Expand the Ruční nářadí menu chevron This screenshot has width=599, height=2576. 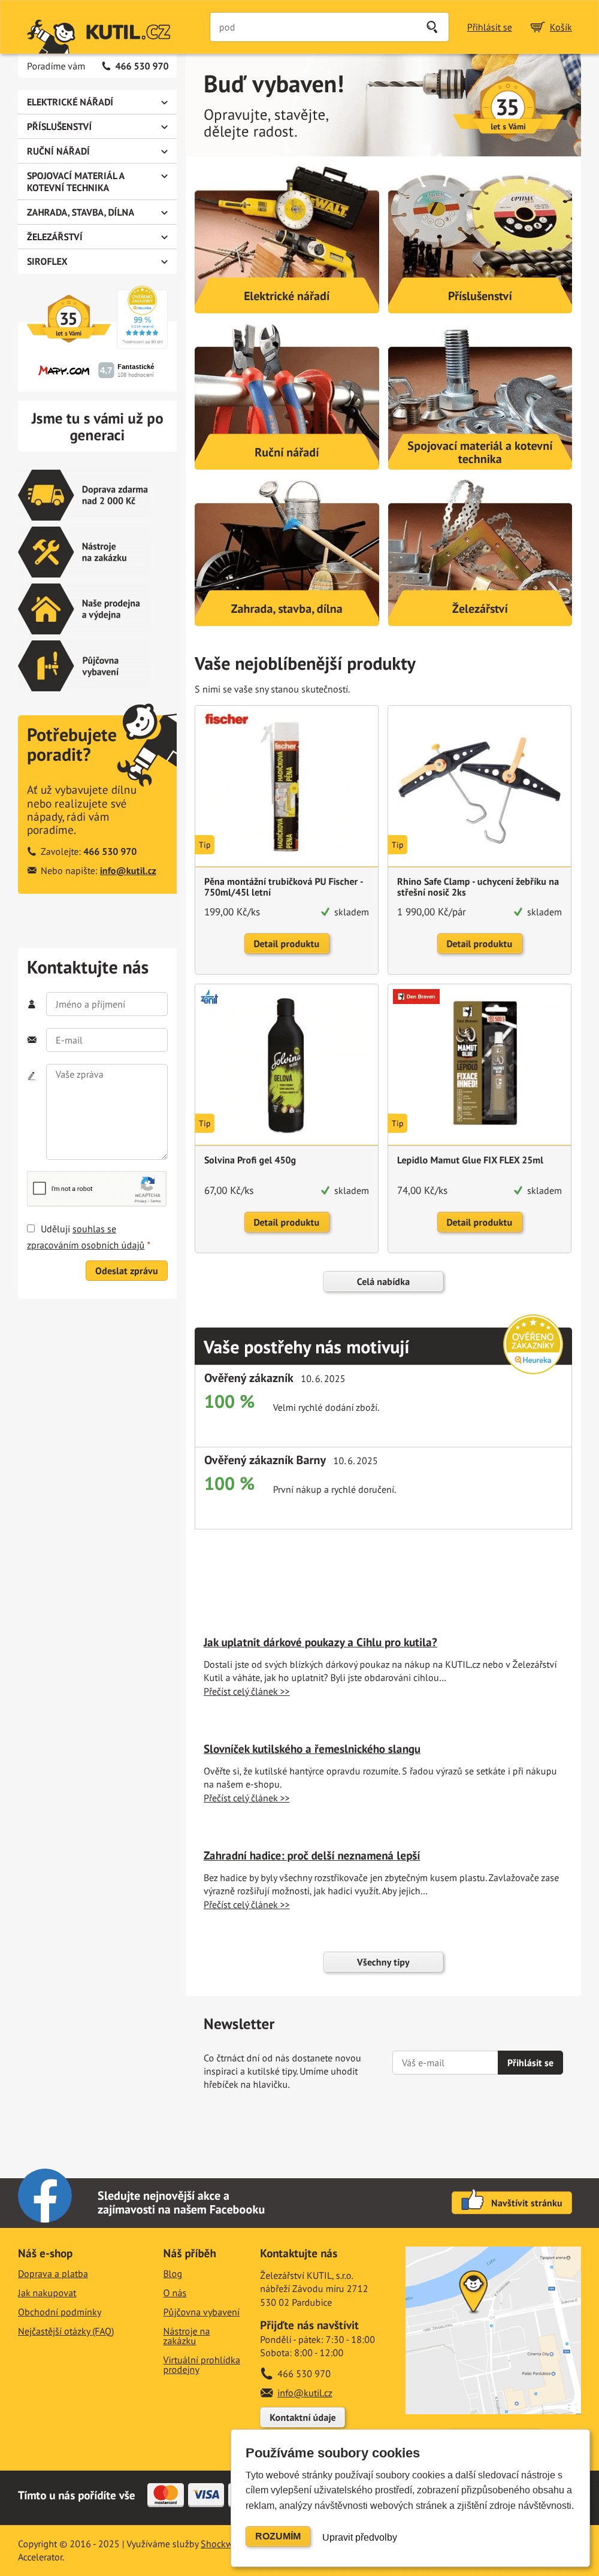pos(164,151)
